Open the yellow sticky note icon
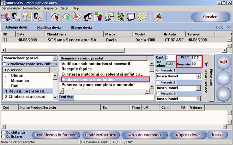 coord(141,17)
